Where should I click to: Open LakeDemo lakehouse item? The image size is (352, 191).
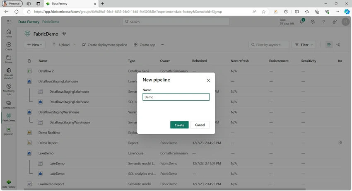46,153
